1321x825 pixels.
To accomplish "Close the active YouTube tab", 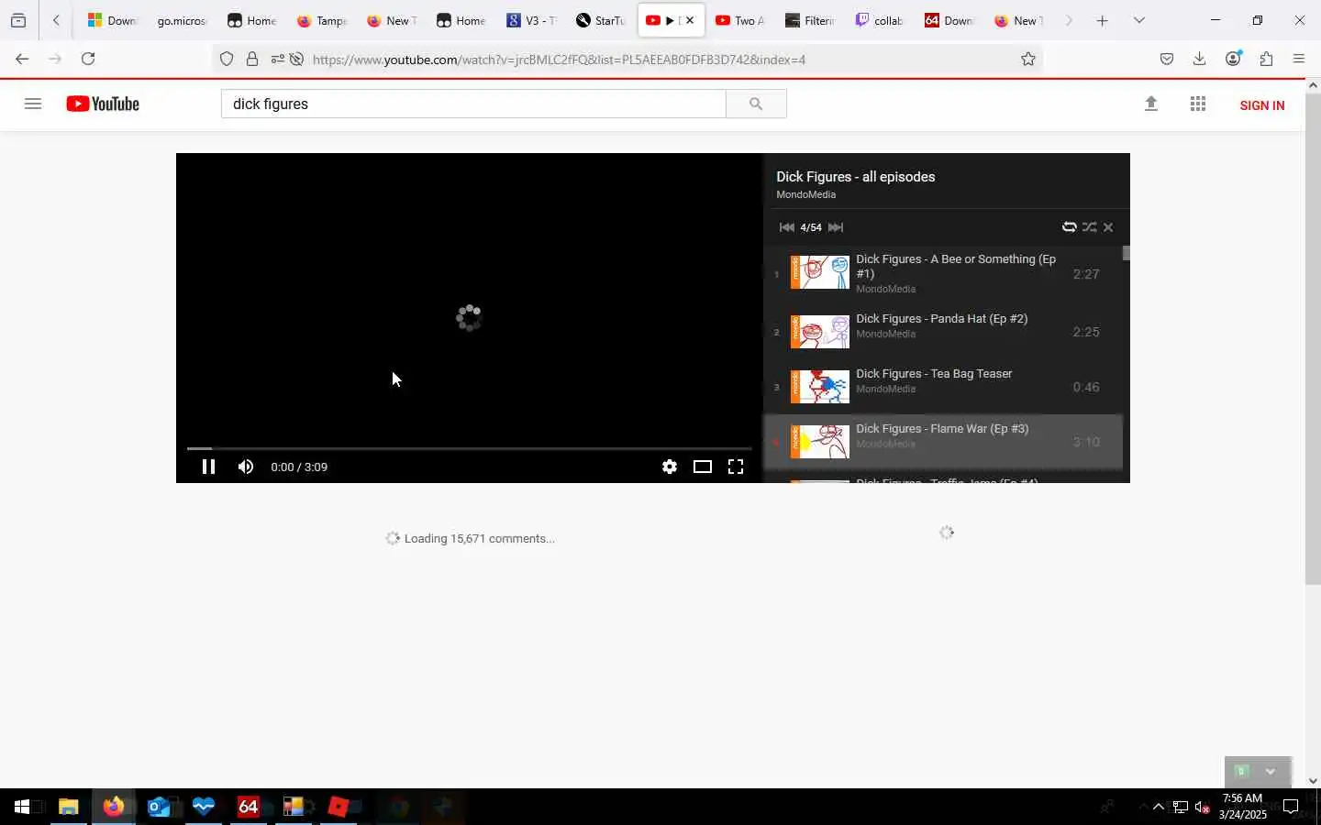I will point(690,20).
